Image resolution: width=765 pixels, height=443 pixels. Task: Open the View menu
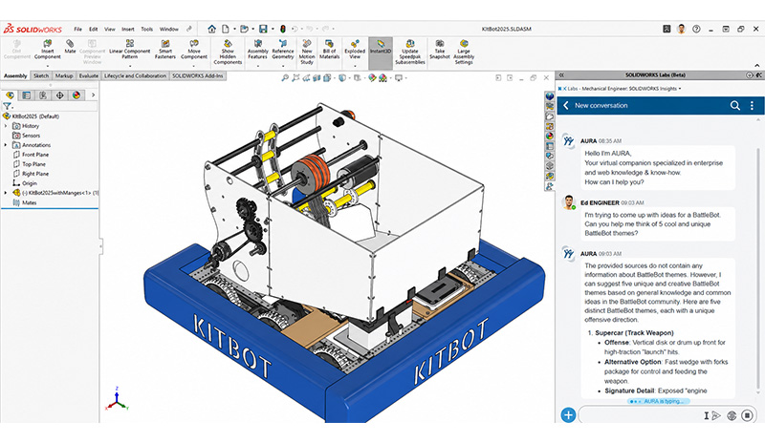click(x=110, y=29)
